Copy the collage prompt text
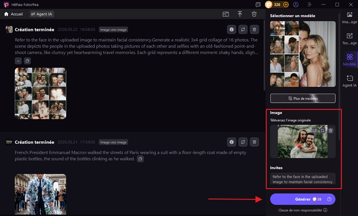The height and width of the screenshot is (216, 358). (x=27, y=61)
